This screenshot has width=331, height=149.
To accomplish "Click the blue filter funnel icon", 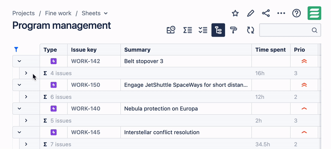I will coord(16,49).
